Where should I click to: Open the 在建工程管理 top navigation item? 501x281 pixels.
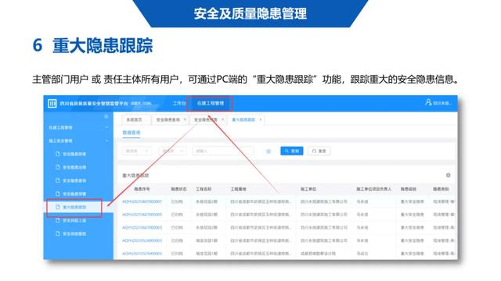[x=211, y=103]
